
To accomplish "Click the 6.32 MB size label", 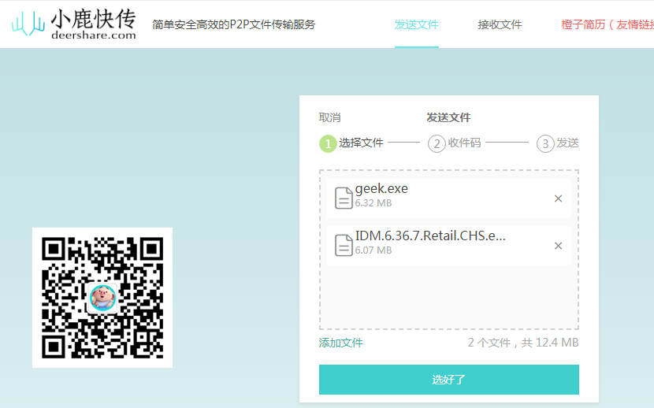I will click(x=373, y=203).
